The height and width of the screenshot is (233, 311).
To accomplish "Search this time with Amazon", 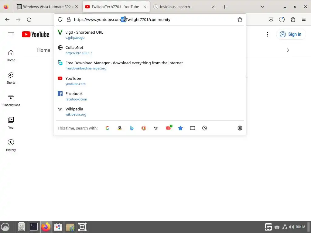I will click(120, 128).
